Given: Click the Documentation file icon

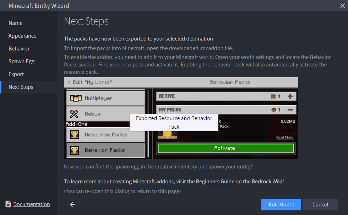Looking at the screenshot, I should coord(8,204).
